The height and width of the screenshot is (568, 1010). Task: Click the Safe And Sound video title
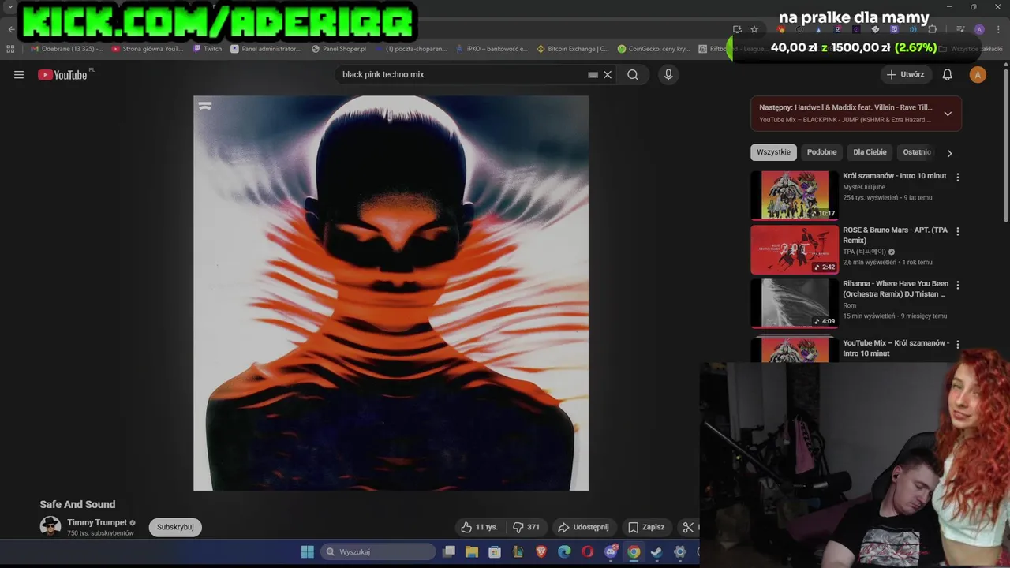[77, 504]
